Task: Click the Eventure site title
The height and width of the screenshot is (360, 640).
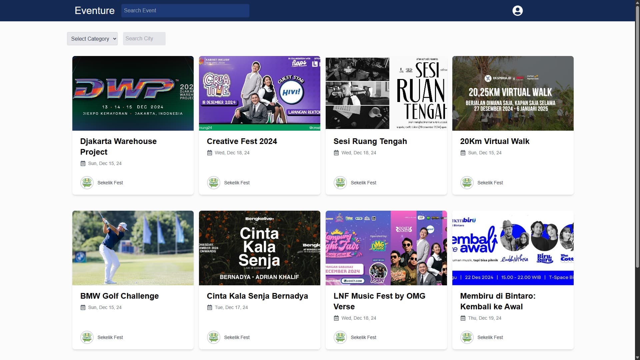Action: point(94,10)
